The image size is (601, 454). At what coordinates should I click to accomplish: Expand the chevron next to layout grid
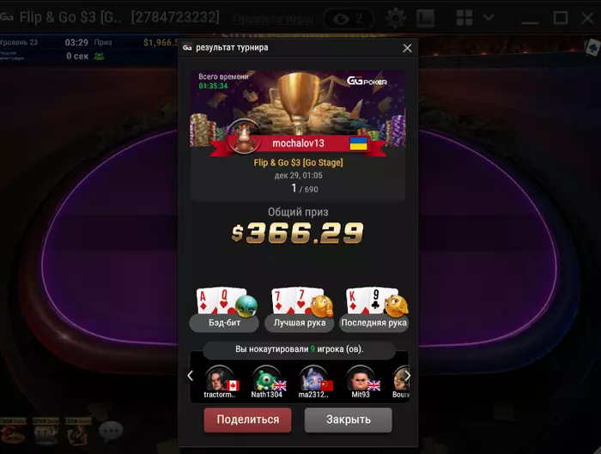tap(489, 18)
